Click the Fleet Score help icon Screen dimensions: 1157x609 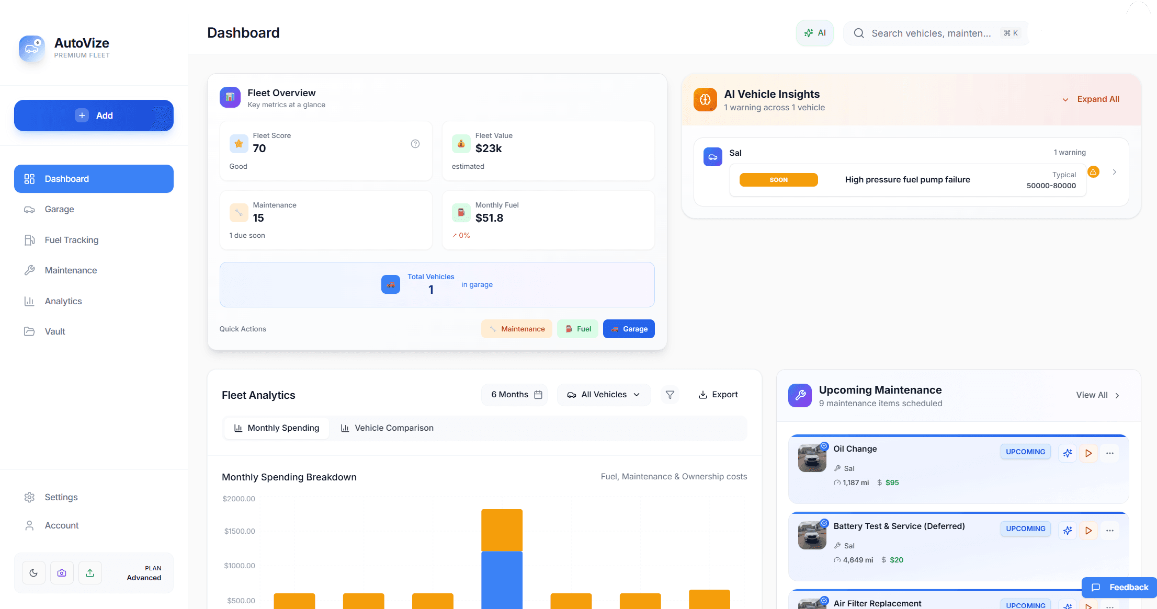click(x=415, y=144)
